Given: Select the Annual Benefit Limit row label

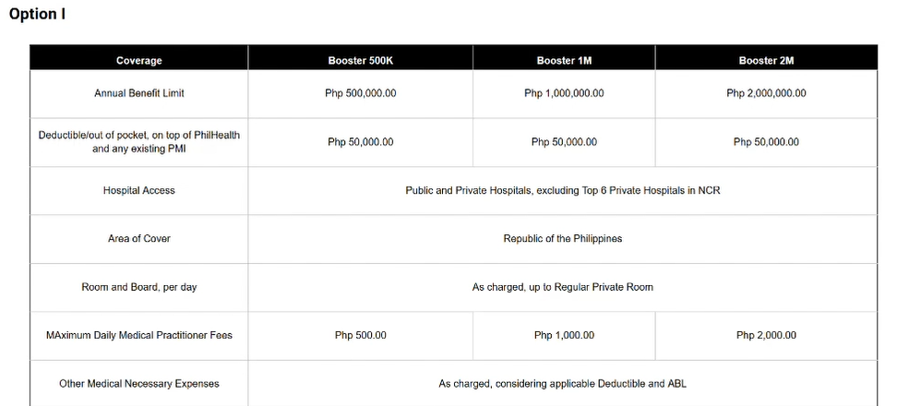Looking at the screenshot, I should [139, 93].
